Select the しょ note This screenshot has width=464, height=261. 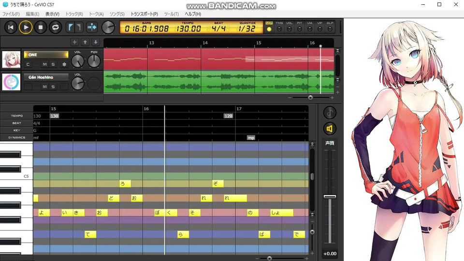[x=282, y=213]
